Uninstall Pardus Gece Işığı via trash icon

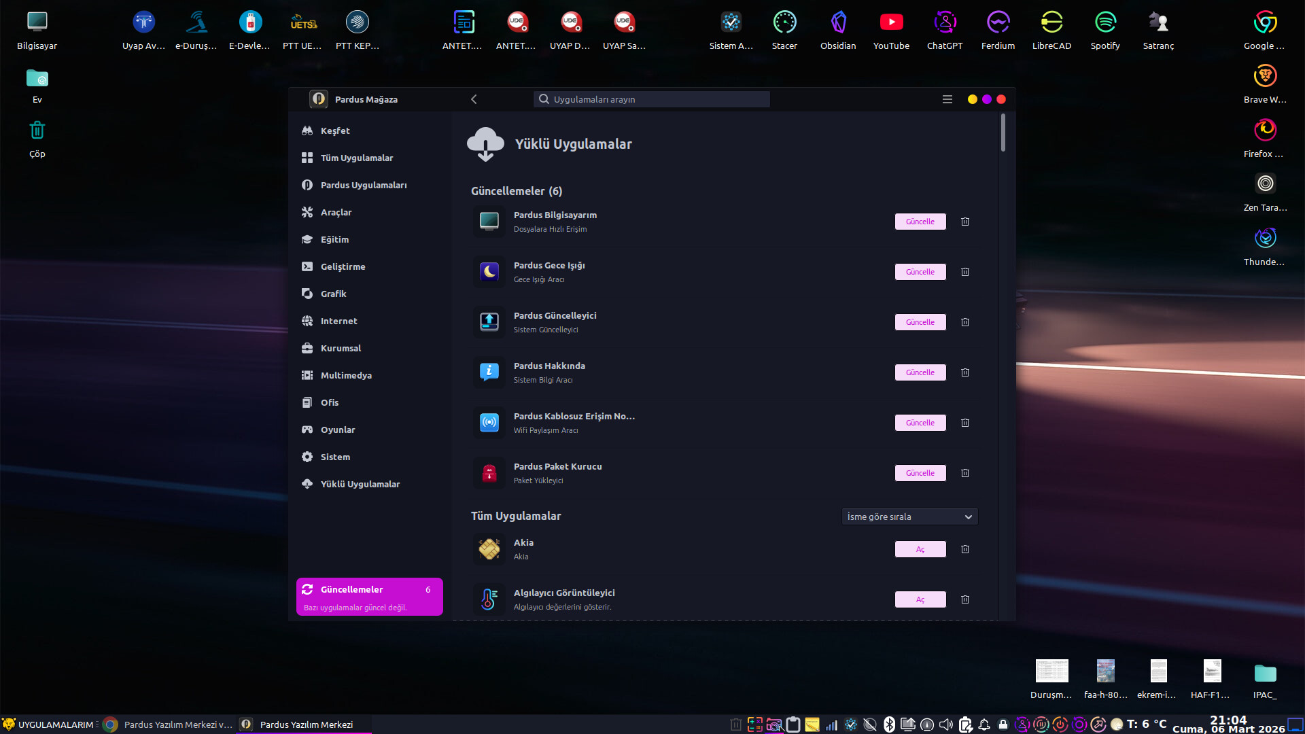[x=964, y=272]
